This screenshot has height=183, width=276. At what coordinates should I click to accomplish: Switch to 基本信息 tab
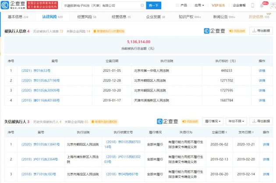(x=18, y=17)
